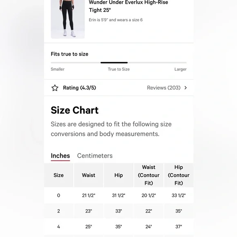237x237 pixels.
Task: Click the star icon beside Rating
Action: [x=55, y=88]
